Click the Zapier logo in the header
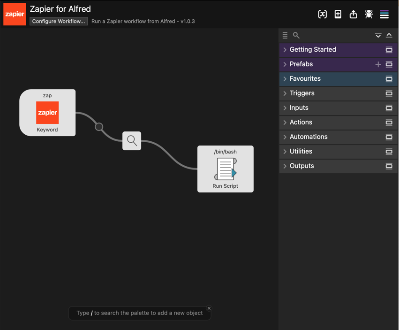Viewport: 399px width, 330px height. coord(15,14)
